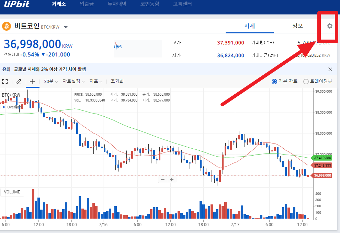Screen dimensions: 340x233
Task: Click the BTC/KRW chart title label
Action: point(11,95)
